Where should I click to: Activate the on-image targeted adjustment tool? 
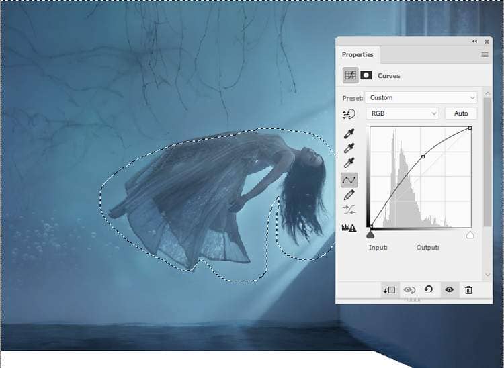click(x=349, y=114)
